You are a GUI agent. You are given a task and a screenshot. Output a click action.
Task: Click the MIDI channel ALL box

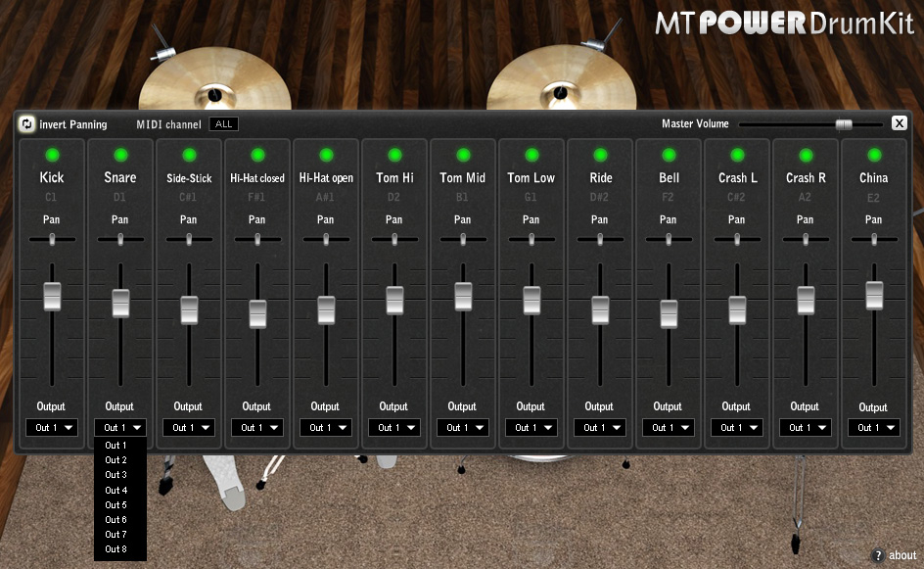coord(224,124)
